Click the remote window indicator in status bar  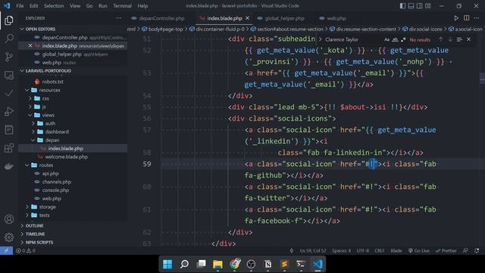coord(6,251)
